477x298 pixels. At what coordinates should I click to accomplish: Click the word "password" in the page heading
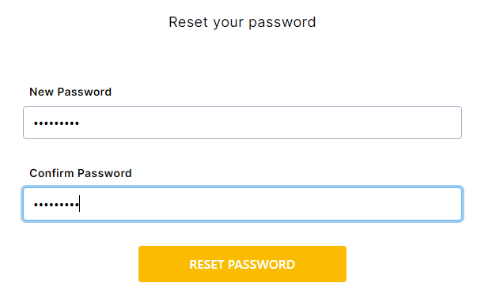282,23
